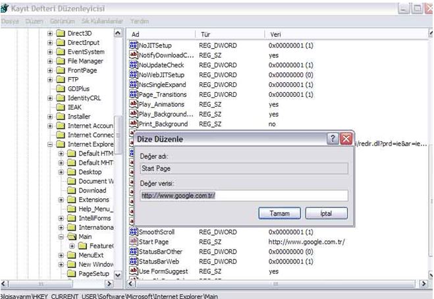Collapse the Main key in the tree
The height and width of the screenshot is (299, 434).
(61, 236)
